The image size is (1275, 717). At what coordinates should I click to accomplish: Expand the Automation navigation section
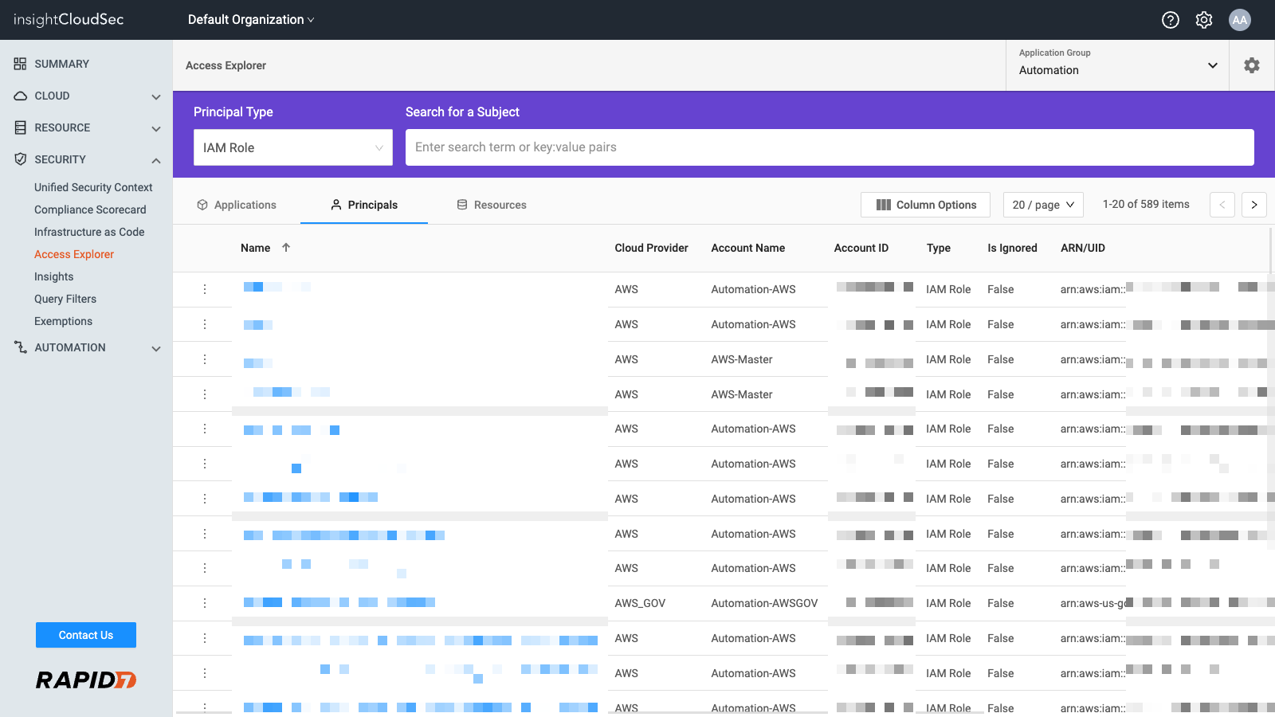coord(156,348)
